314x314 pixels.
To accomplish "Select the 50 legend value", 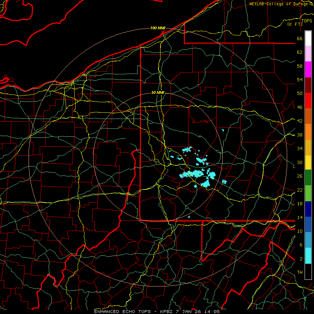I will tap(300, 94).
